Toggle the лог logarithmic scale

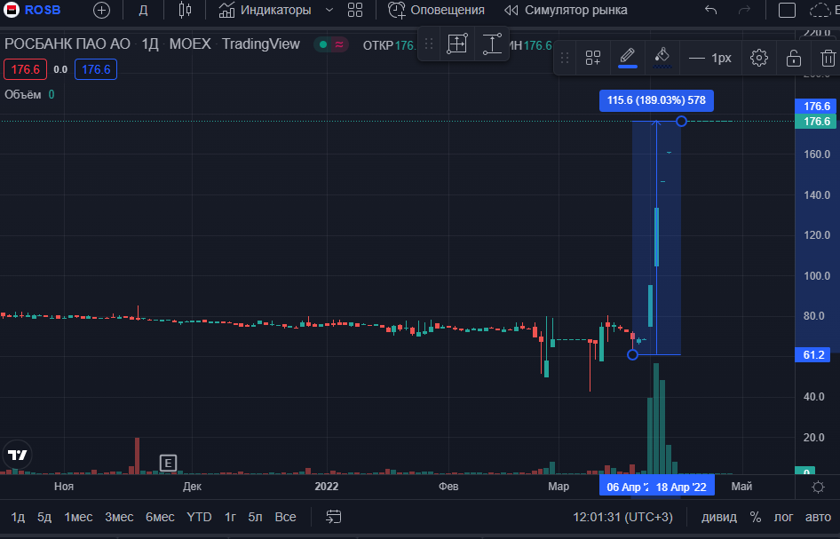(x=783, y=517)
